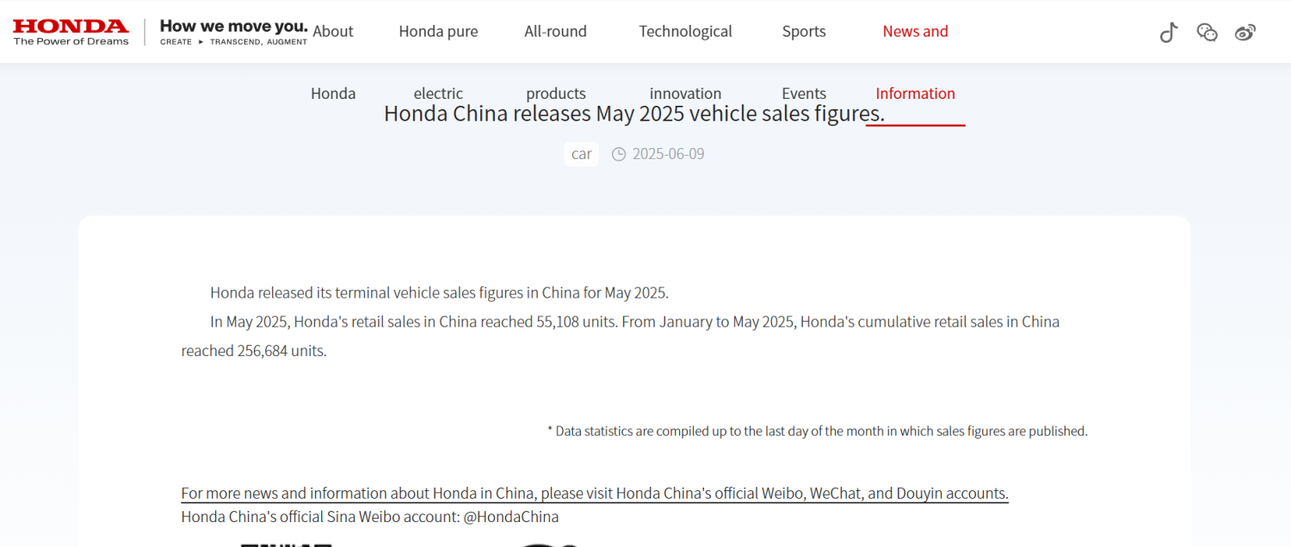Click the @HondaChina Sina Weibo account line

click(x=370, y=517)
